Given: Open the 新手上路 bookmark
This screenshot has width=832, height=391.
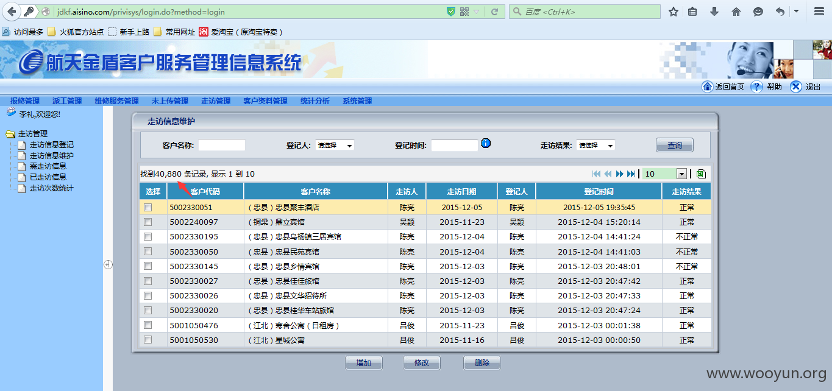Looking at the screenshot, I should 129,32.
